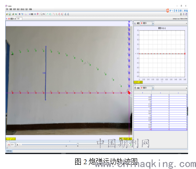Open the Edit menu
Image resolution: width=196 pixels, height=169 pixels.
tap(11, 9)
